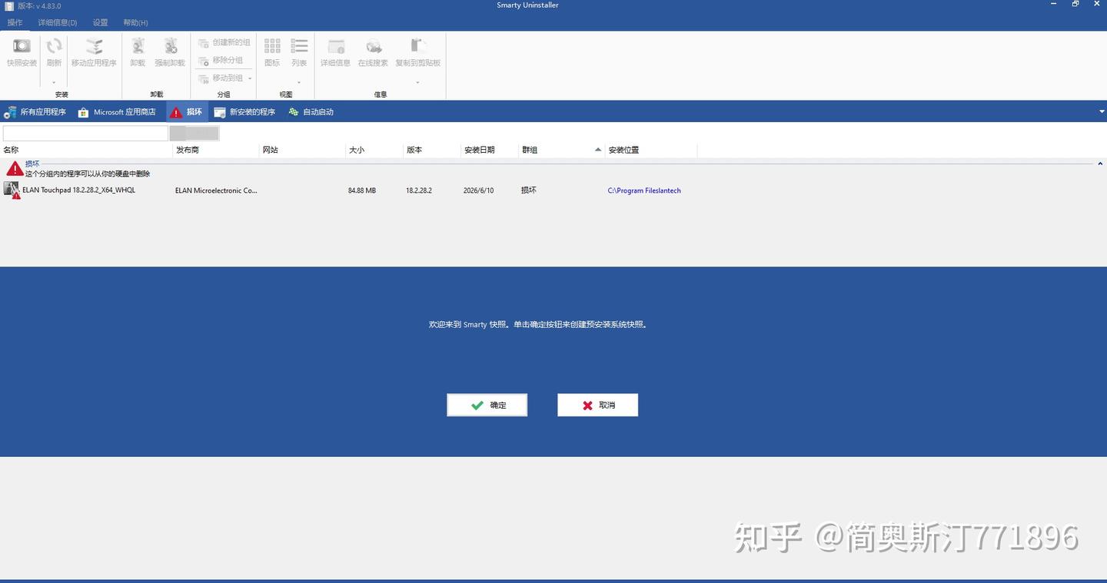
Task: Click the force uninstall (强制卸载) icon
Action: coord(170,47)
